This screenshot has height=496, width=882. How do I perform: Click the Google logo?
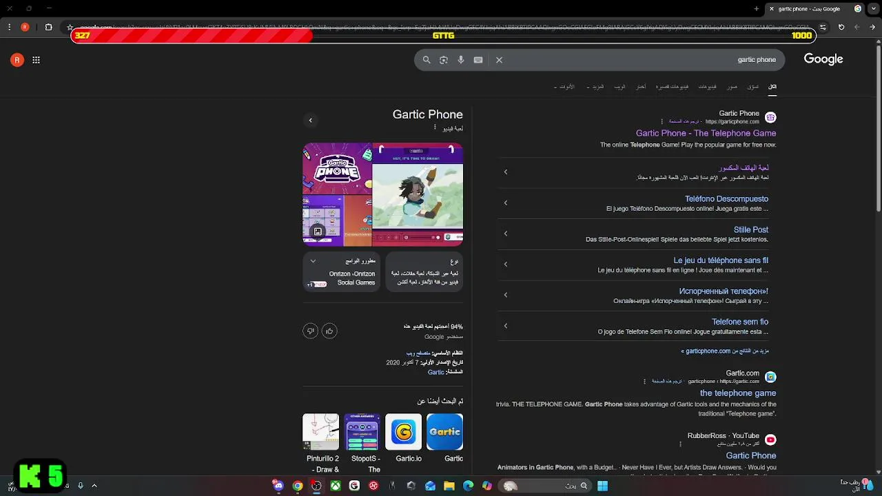click(x=823, y=59)
